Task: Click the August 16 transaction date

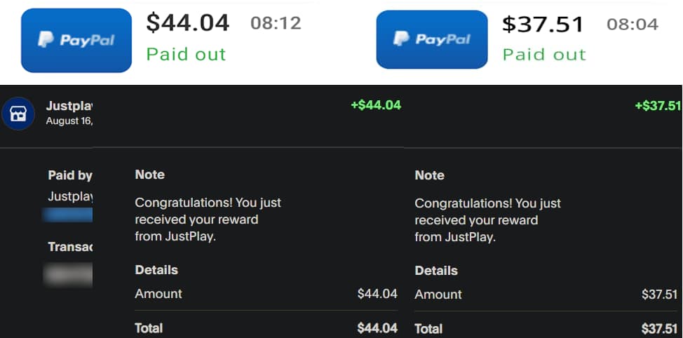Action: pos(69,121)
